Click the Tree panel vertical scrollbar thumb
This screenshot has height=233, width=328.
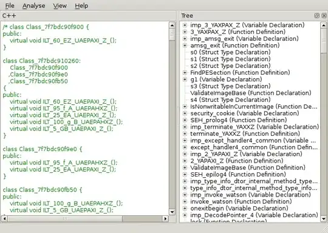pyautogui.click(x=324, y=41)
